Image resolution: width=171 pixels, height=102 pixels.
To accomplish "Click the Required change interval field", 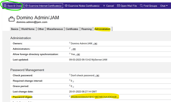I will 71,81.
